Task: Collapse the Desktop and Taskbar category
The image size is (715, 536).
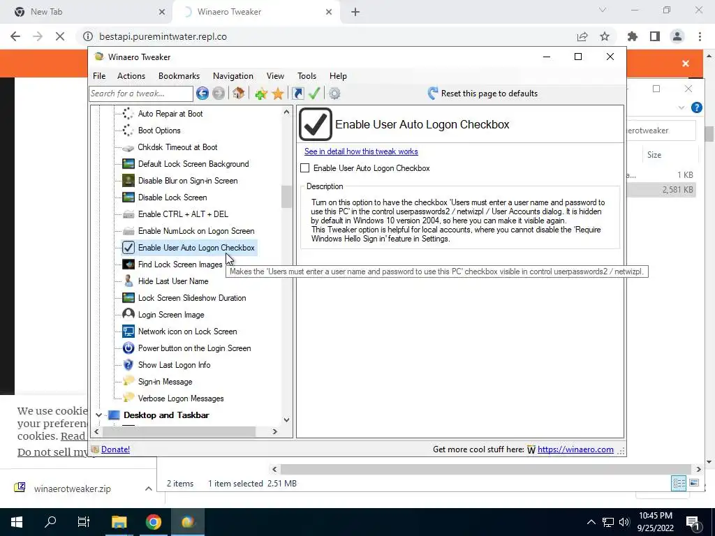Action: 98,415
